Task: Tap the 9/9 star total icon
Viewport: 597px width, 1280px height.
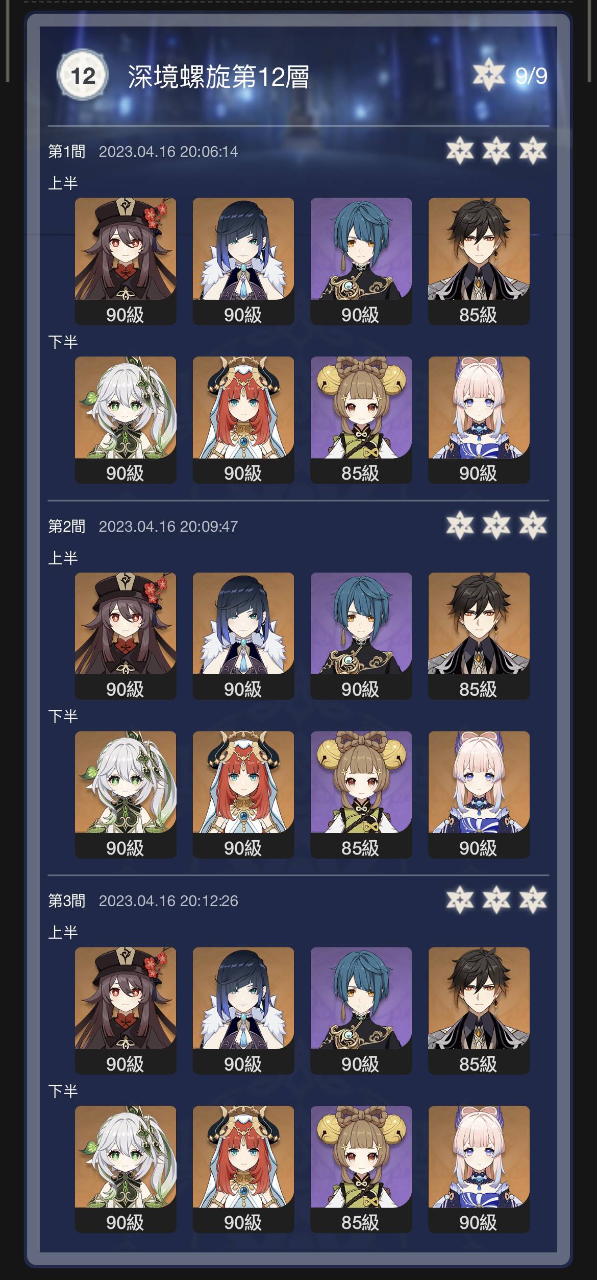Action: pyautogui.click(x=488, y=75)
